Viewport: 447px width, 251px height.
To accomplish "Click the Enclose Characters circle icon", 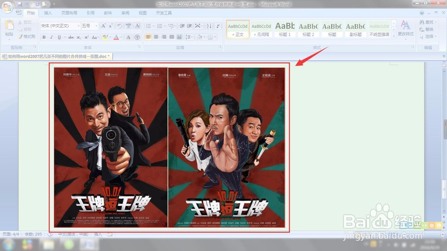I will pos(137,38).
